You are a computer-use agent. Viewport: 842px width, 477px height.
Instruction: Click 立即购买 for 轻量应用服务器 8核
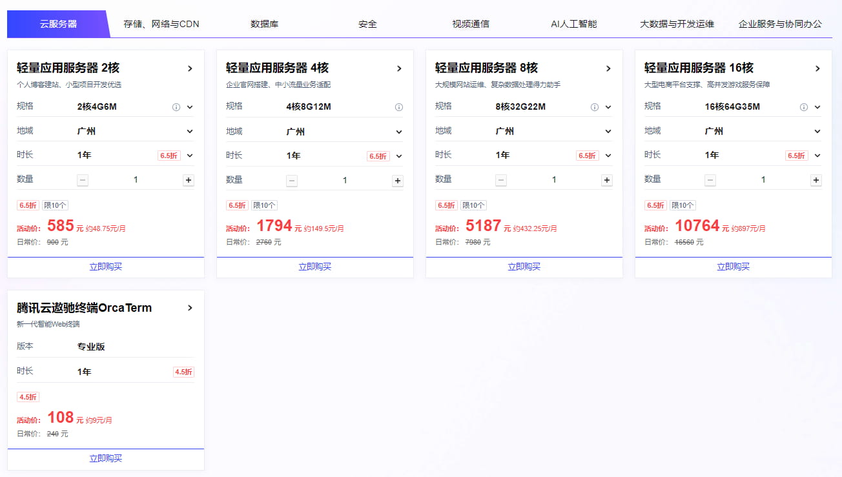524,267
